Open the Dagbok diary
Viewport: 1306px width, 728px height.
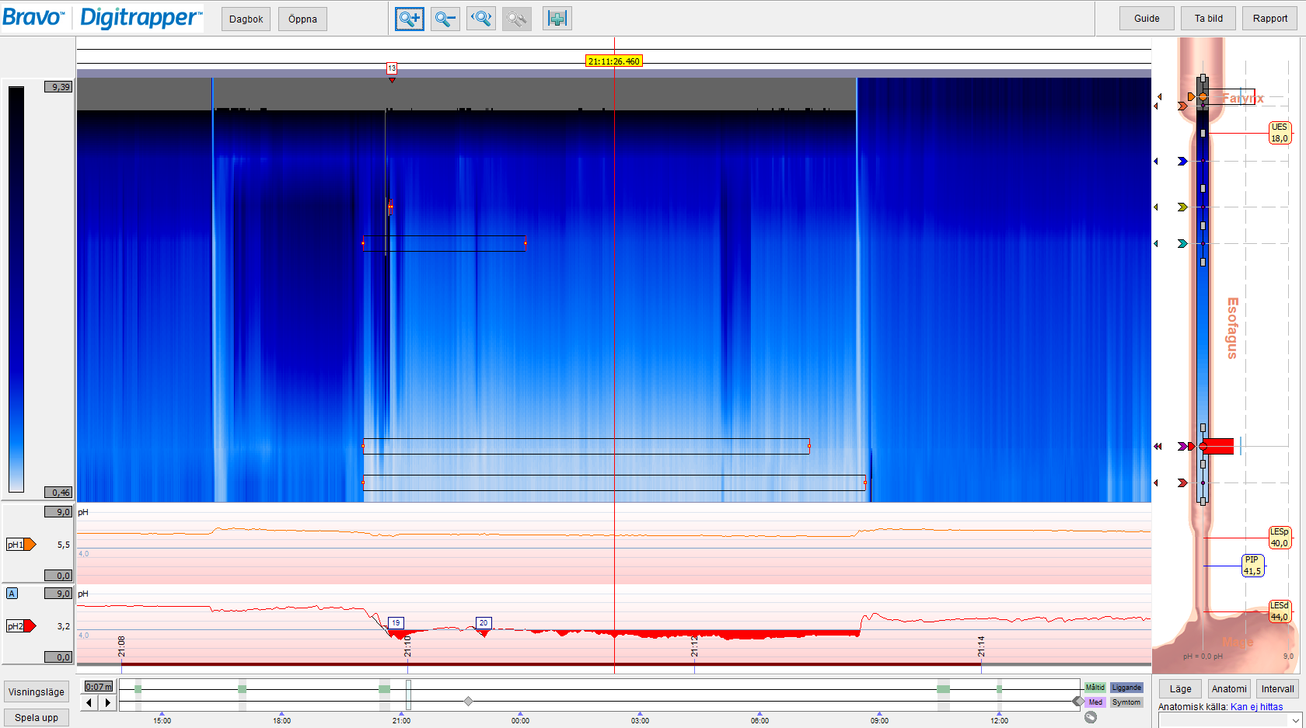246,19
